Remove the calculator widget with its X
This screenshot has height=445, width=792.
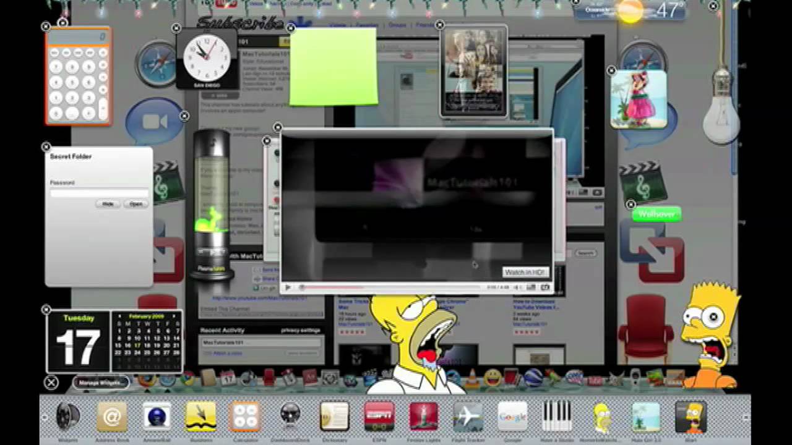click(45, 27)
